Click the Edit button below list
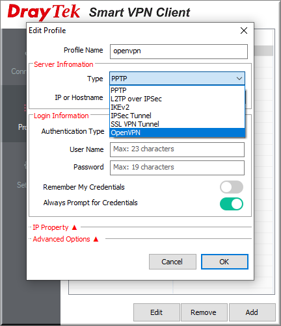 [x=157, y=312]
